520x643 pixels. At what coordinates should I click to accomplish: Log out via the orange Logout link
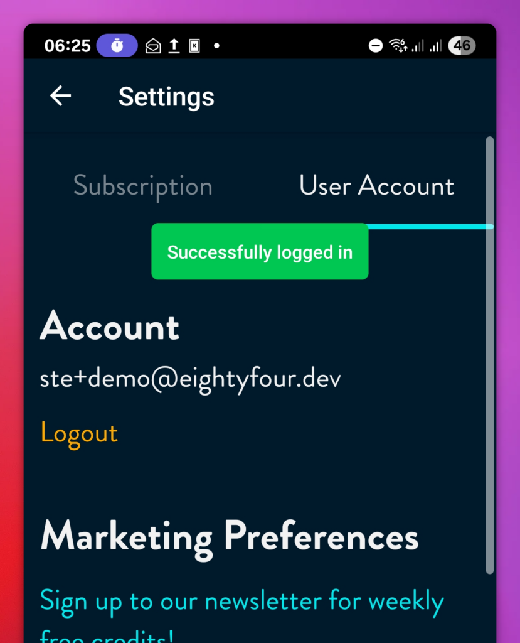coord(79,433)
